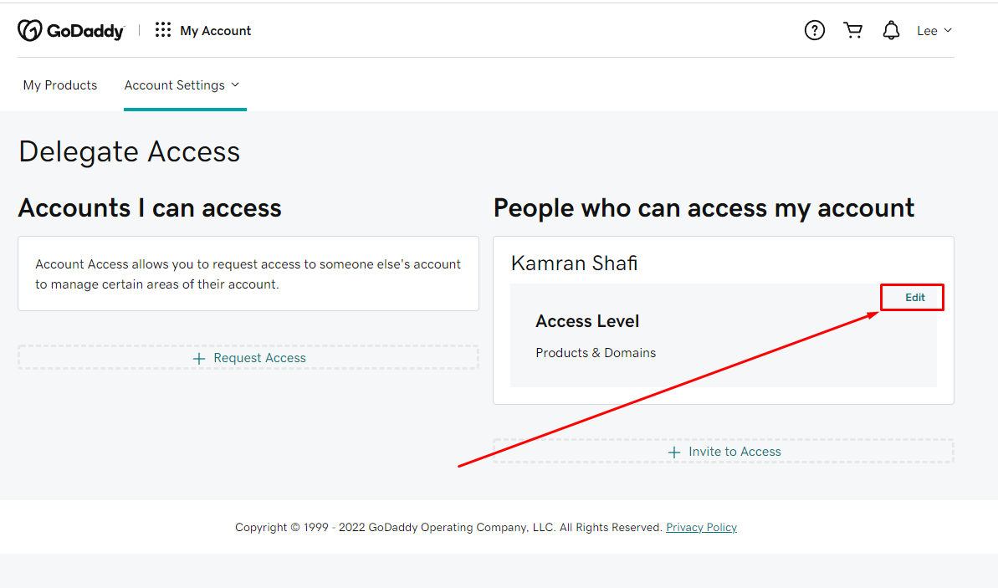The width and height of the screenshot is (998, 588).
Task: Click My Account header link
Action: click(x=215, y=31)
